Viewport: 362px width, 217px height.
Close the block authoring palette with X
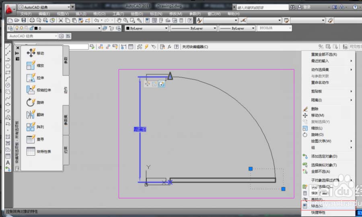point(17,48)
